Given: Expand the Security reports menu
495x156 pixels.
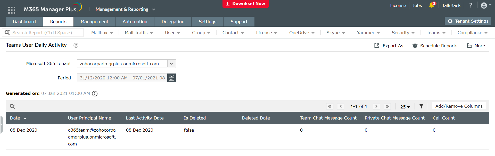Looking at the screenshot, I should point(403,33).
